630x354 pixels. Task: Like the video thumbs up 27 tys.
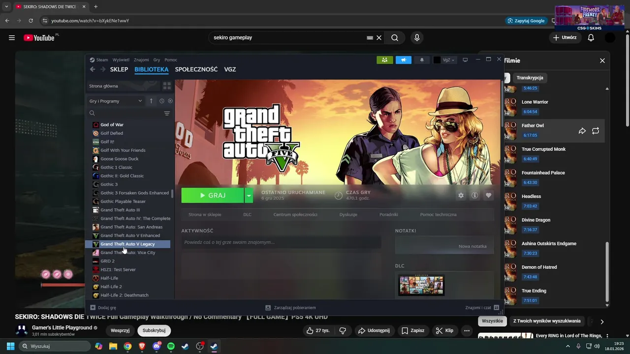pos(318,330)
